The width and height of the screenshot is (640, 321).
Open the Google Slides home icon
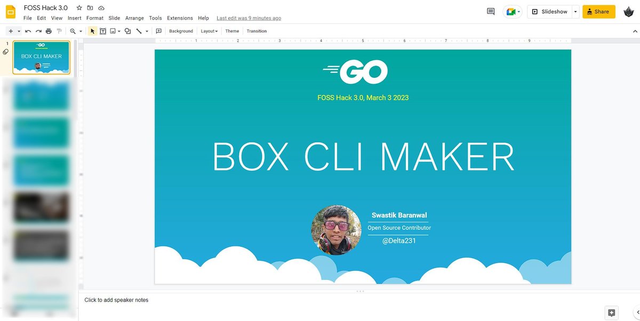click(11, 12)
